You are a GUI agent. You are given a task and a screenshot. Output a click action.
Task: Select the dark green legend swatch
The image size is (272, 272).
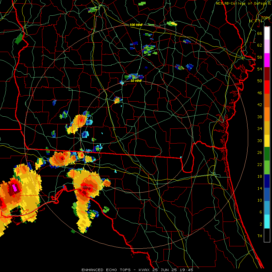267,154
